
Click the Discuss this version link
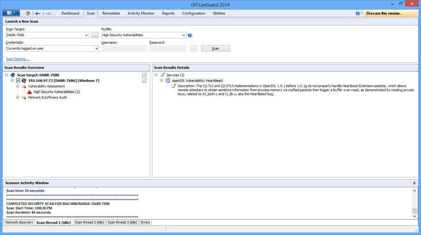(384, 13)
